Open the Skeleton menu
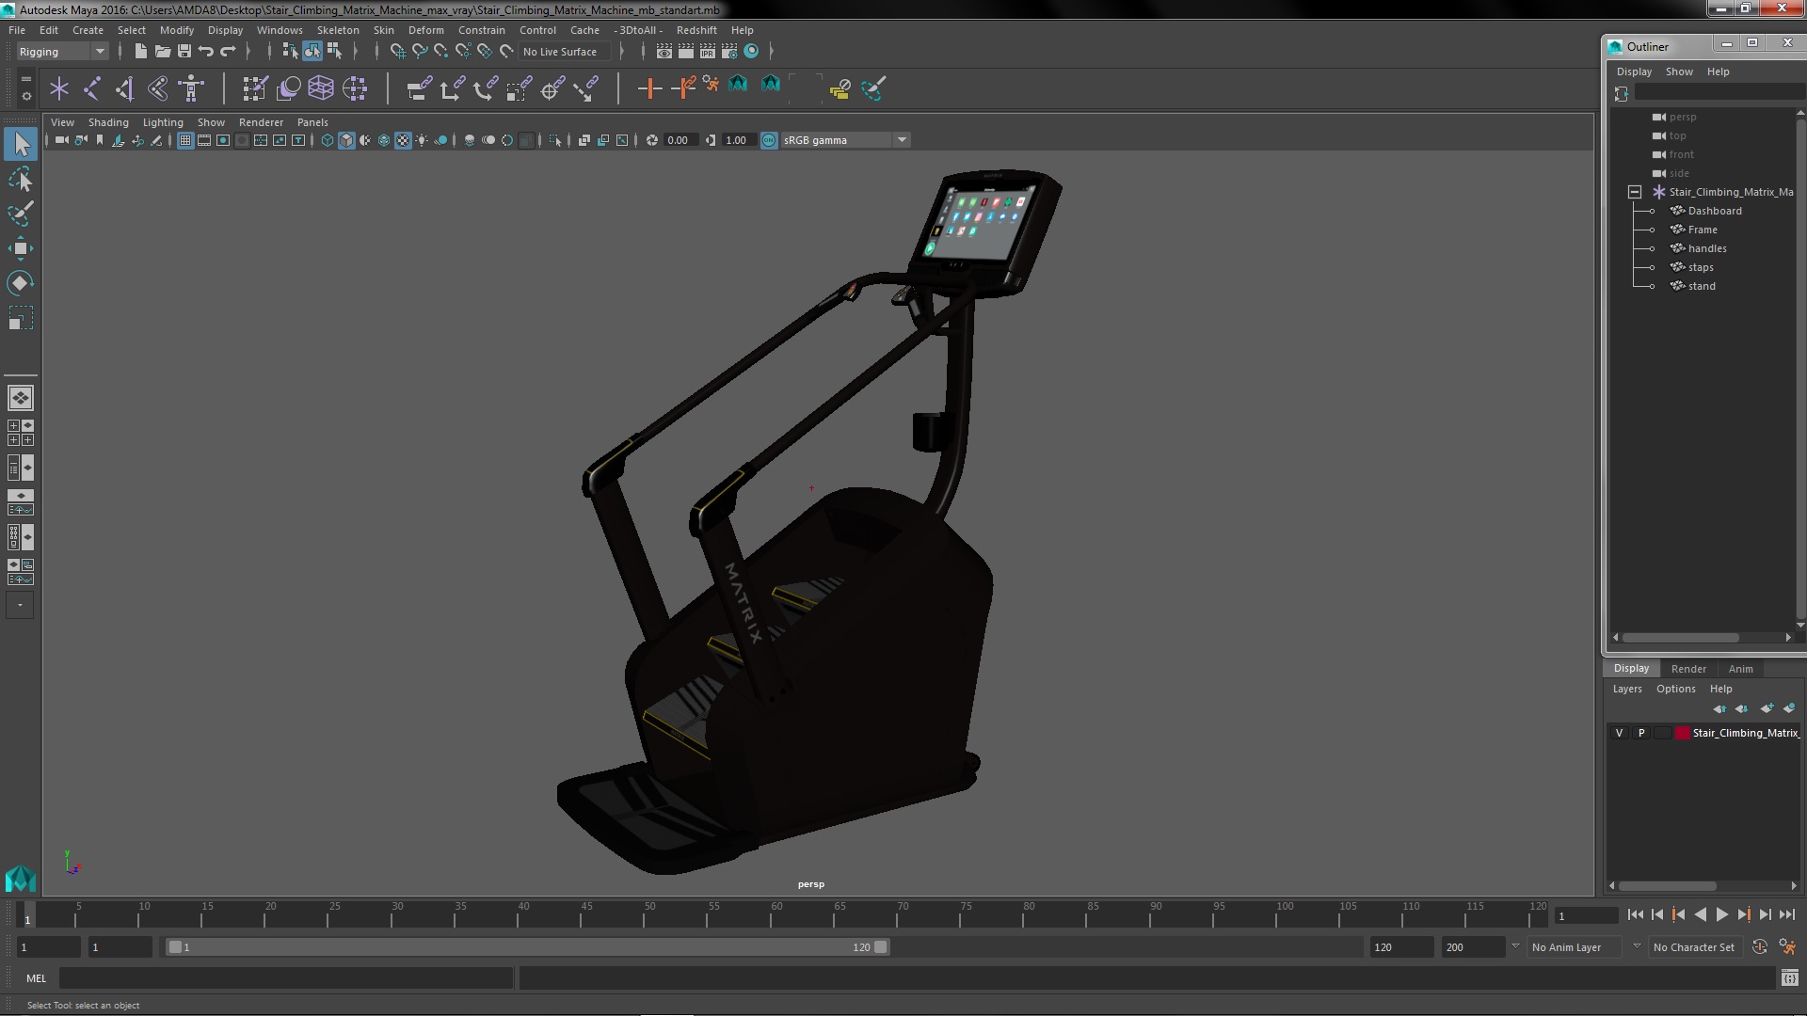This screenshot has height=1016, width=1807. pyautogui.click(x=337, y=30)
